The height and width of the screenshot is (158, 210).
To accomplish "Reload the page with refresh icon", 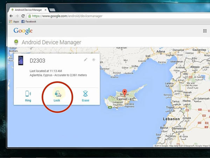I will [23, 16].
